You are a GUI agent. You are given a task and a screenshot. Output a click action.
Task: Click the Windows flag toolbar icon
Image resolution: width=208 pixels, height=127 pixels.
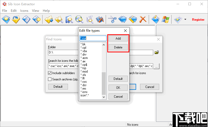(x=165, y=19)
